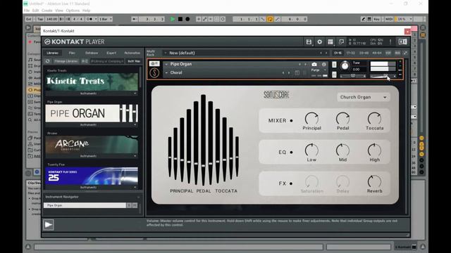Open the Church Organ preset dropdown
451x253 pixels.
(364, 97)
